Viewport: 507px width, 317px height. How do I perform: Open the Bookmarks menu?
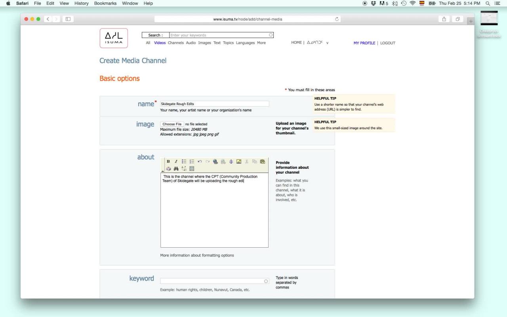point(105,3)
